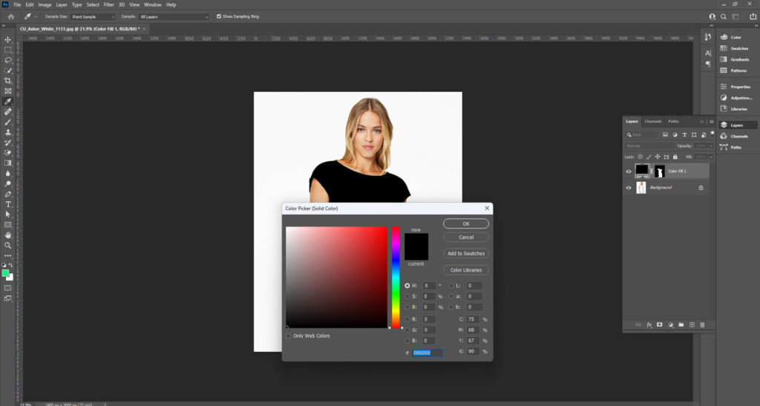Select the S saturation radio button
Image resolution: width=760 pixels, height=406 pixels.
(x=407, y=296)
